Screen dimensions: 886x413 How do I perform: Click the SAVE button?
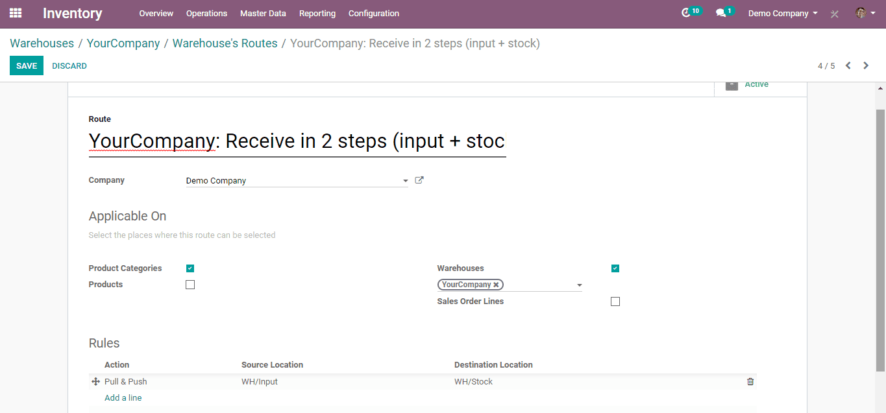pos(27,65)
